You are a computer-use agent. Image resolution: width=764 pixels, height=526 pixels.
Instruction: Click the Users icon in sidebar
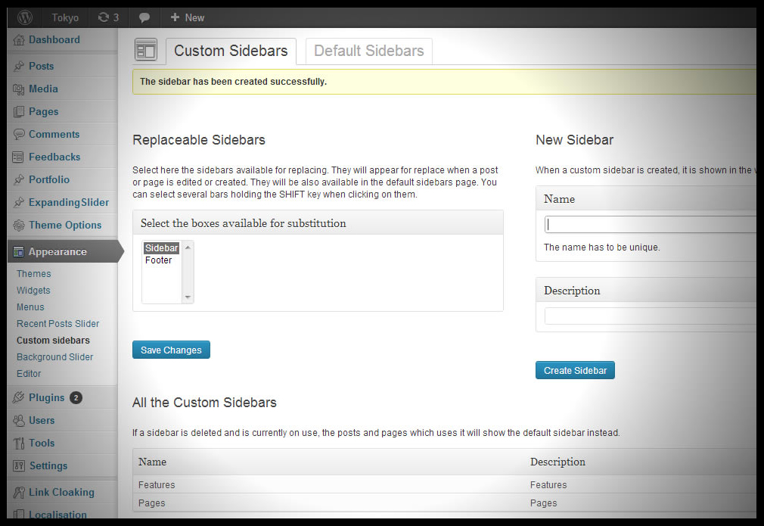coord(19,421)
